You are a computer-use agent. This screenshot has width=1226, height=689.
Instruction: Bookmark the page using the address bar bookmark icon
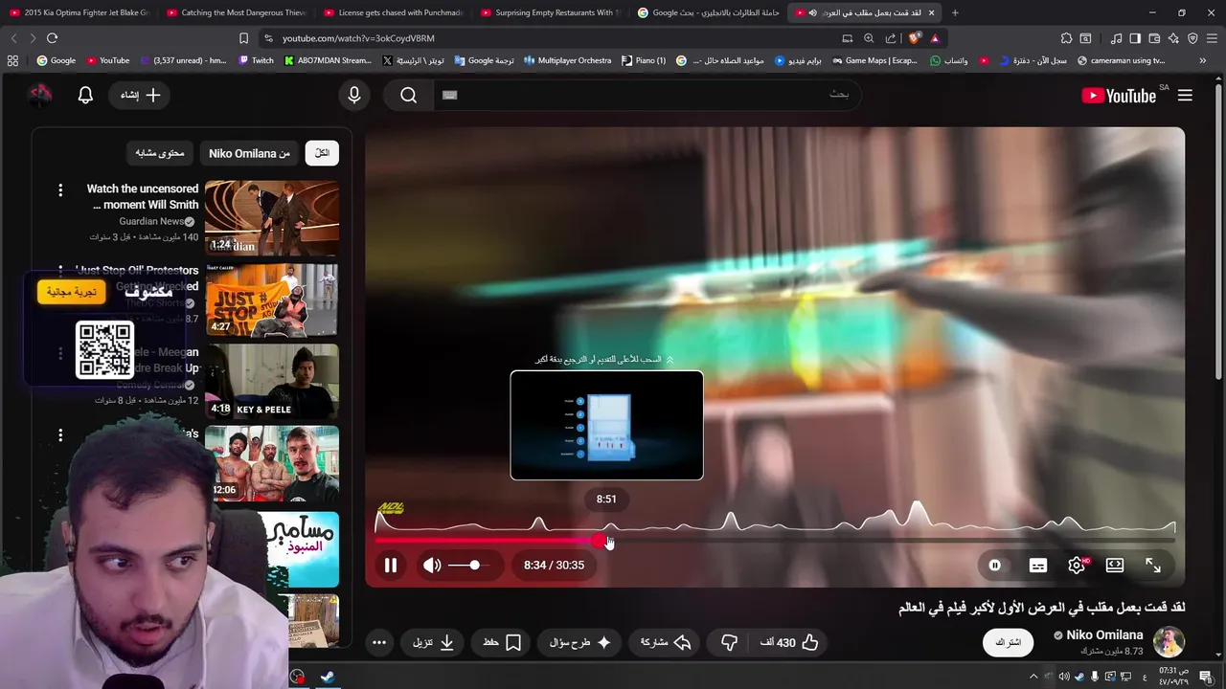click(x=243, y=38)
